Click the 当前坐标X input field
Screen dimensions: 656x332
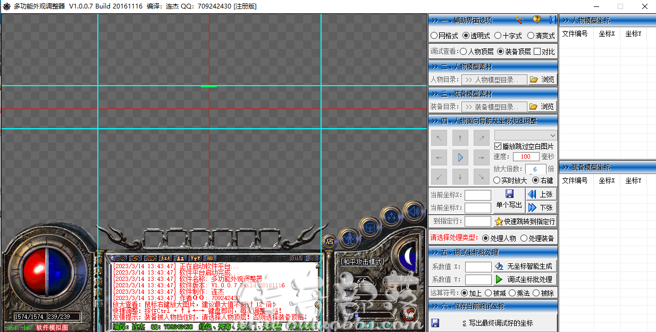click(x=478, y=195)
